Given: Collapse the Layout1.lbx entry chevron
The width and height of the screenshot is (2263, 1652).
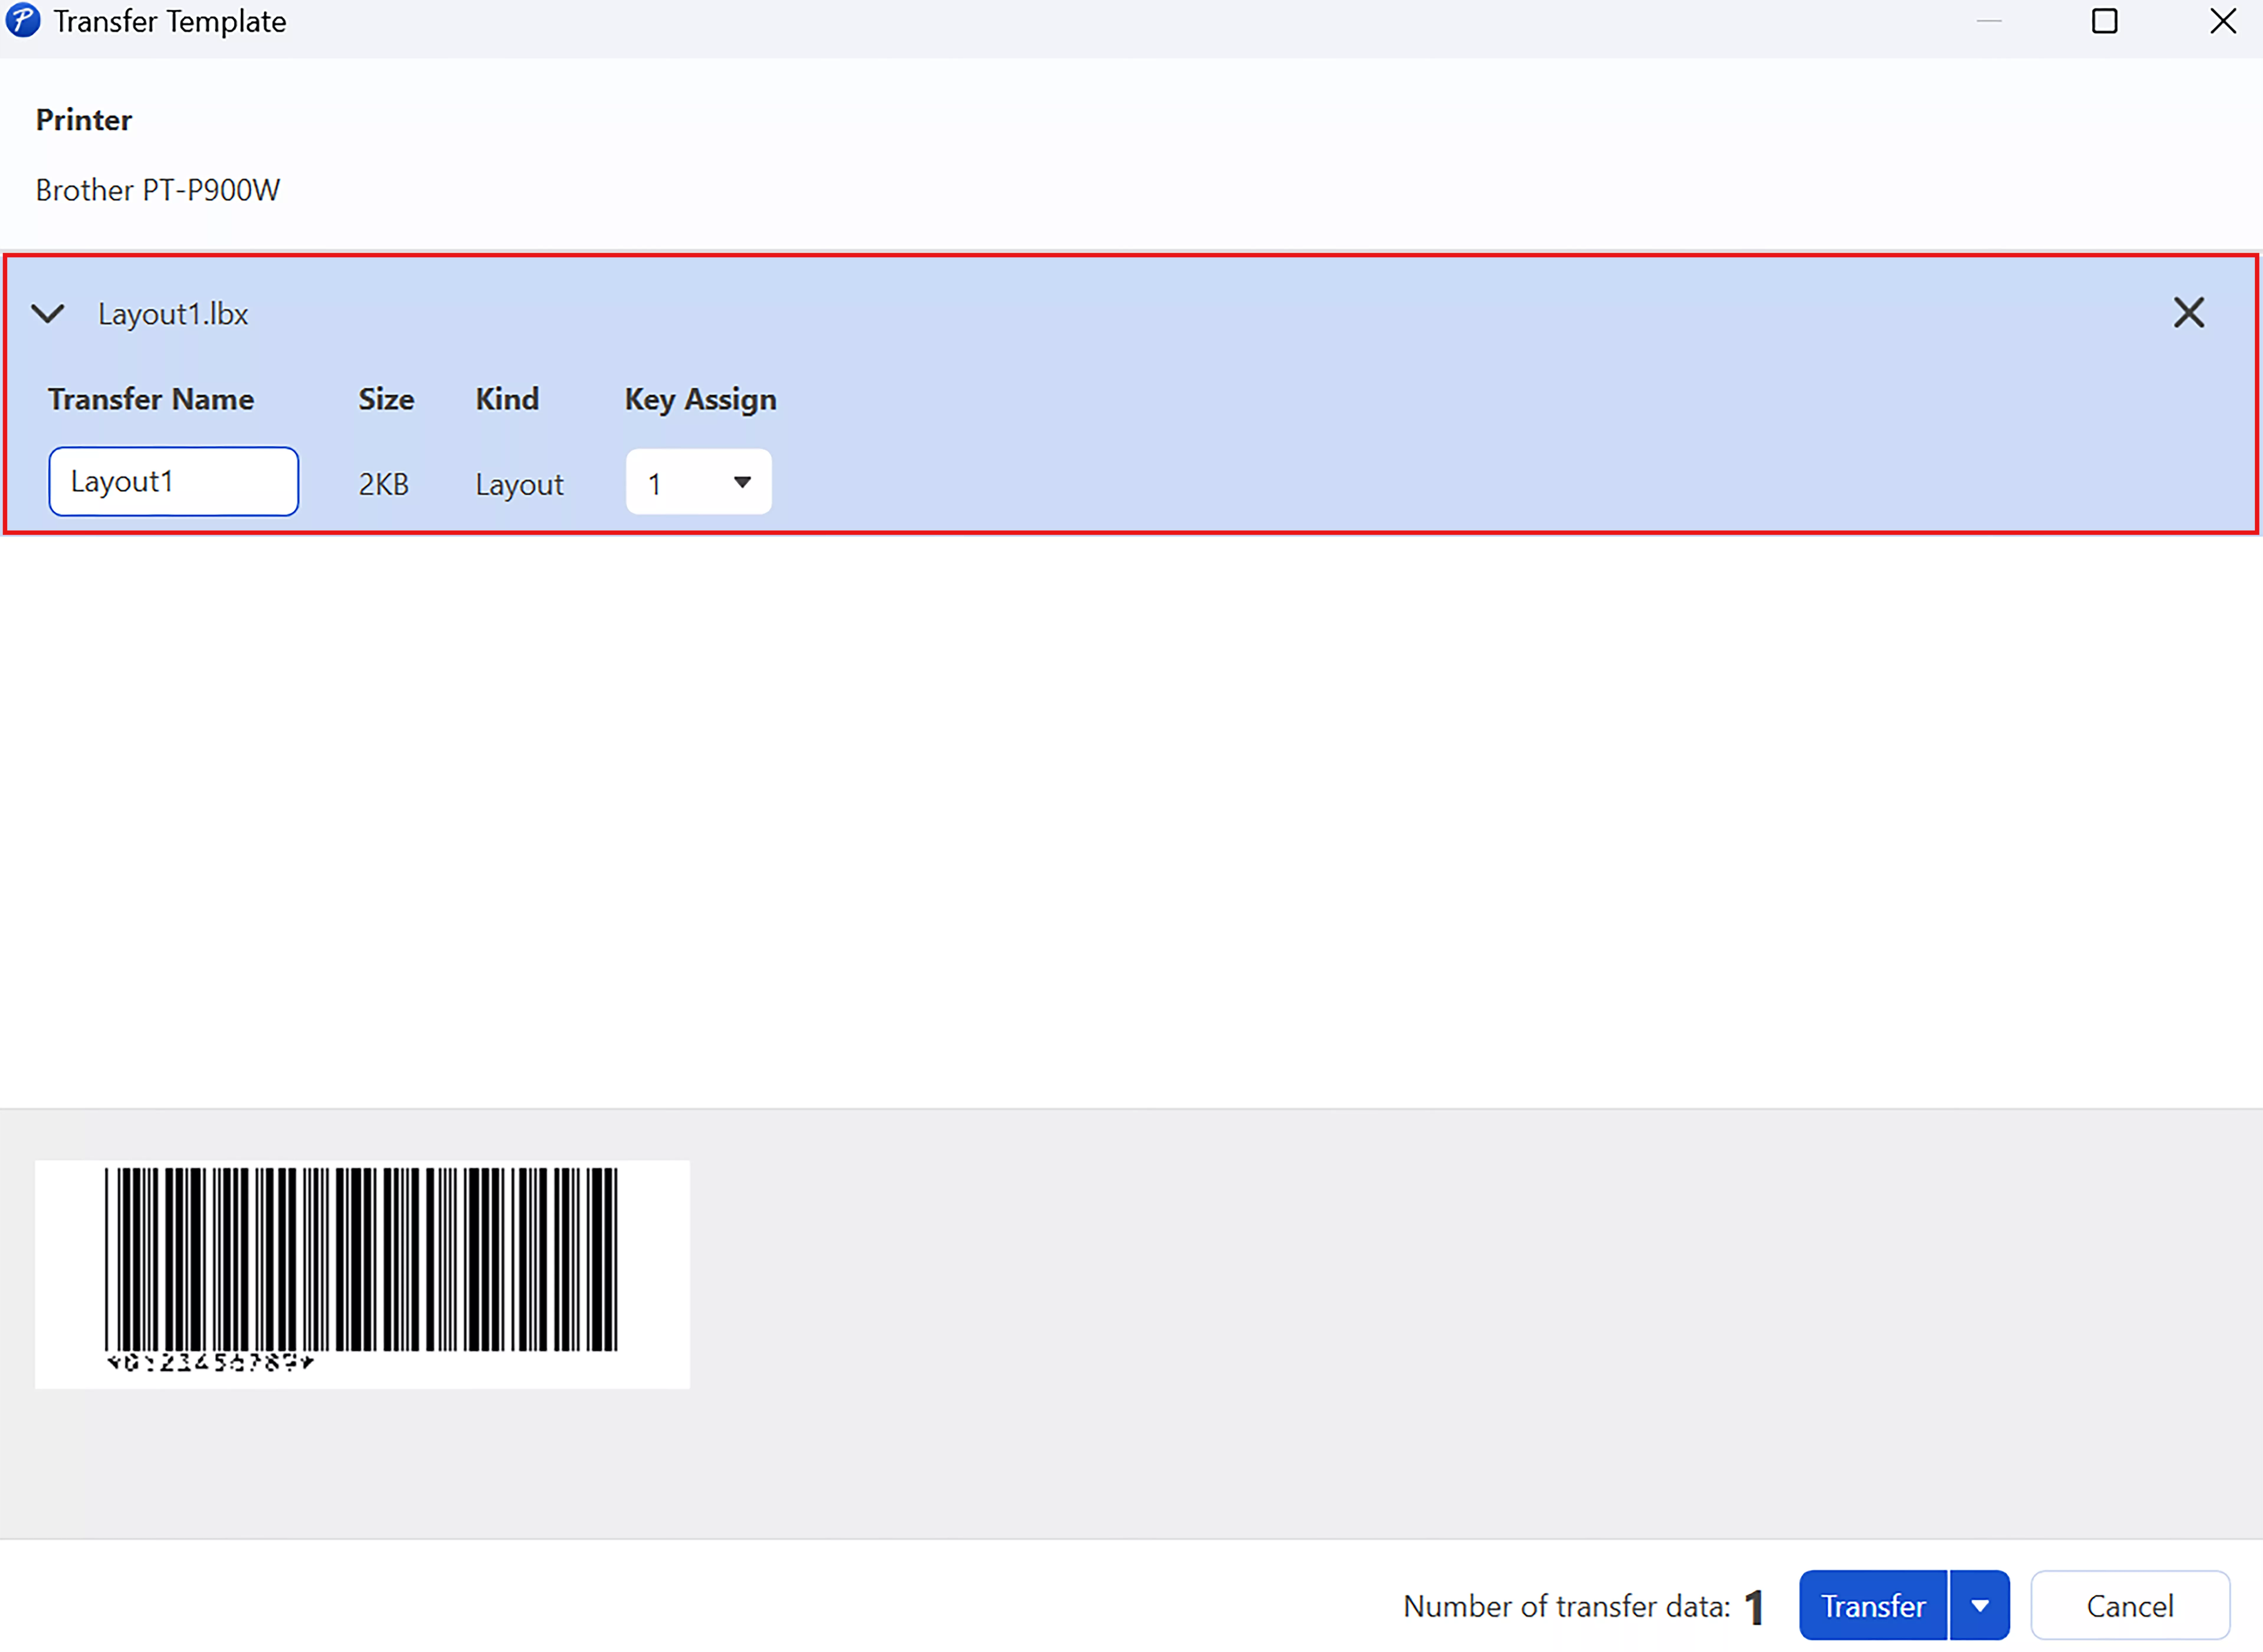Looking at the screenshot, I should pos(48,314).
